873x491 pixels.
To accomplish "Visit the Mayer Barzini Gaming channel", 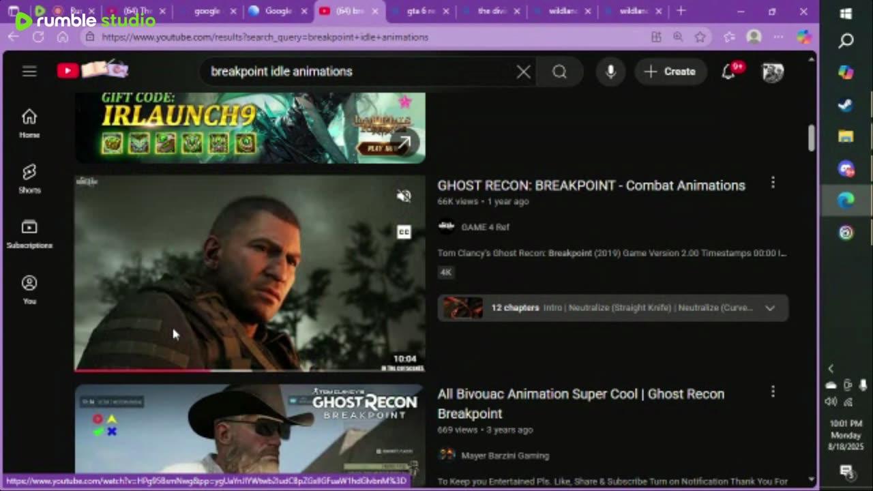I will (505, 456).
